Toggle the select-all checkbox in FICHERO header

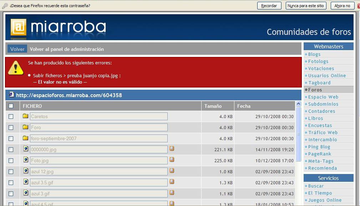(11, 106)
